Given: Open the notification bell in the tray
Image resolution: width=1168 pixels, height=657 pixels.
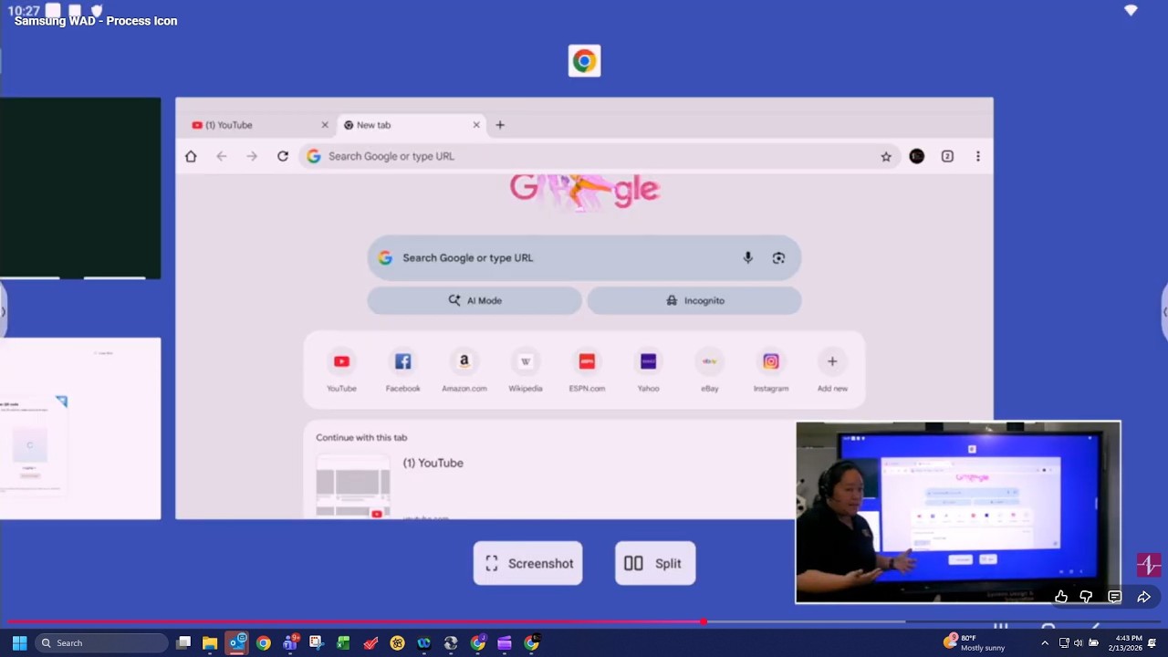Looking at the screenshot, I should [x=1152, y=643].
